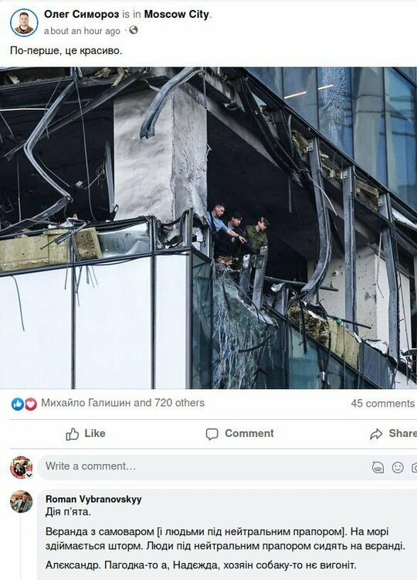417x580 pixels.
Task: Show who reacted: Михайло Галишин and 720 others
Action: click(123, 403)
